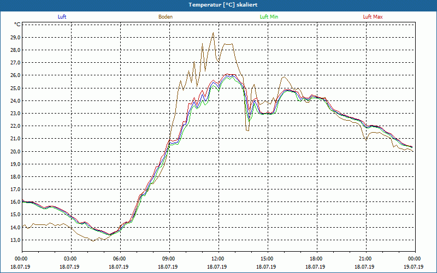Click the 21,0 y-axis value

[15, 139]
